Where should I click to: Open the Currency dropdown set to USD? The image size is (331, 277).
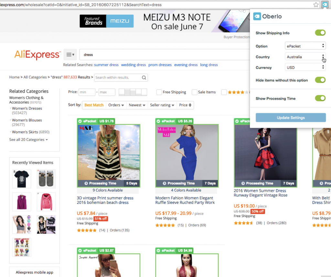[x=305, y=67]
